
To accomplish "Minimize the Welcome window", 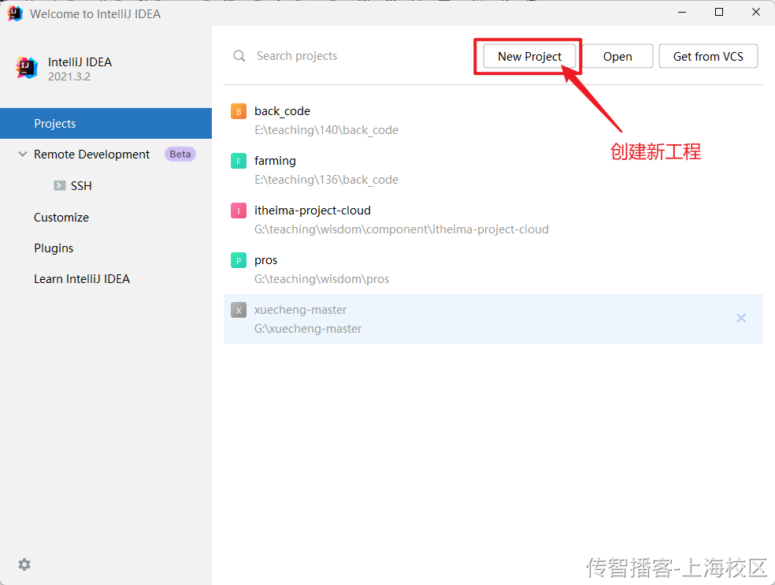I will point(682,13).
